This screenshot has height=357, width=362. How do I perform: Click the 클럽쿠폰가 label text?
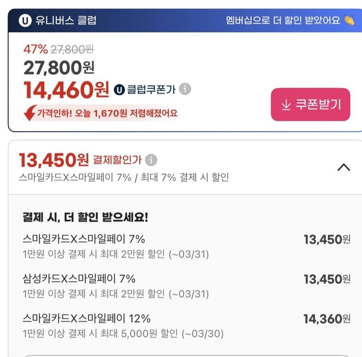click(151, 89)
